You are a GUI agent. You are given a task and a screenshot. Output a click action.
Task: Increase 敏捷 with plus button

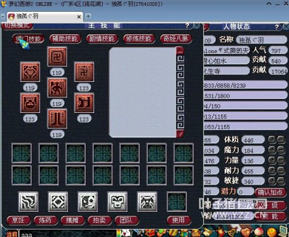click(272, 181)
